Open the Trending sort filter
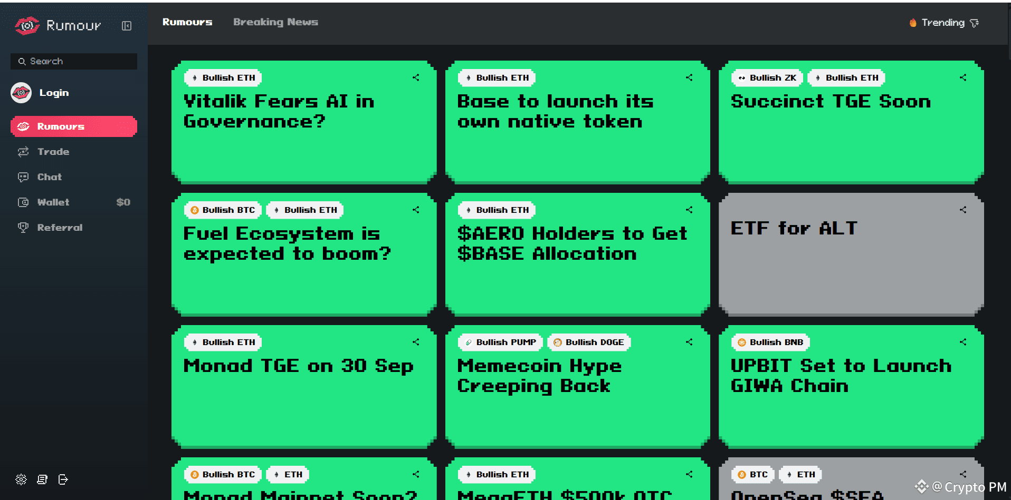 pos(945,23)
